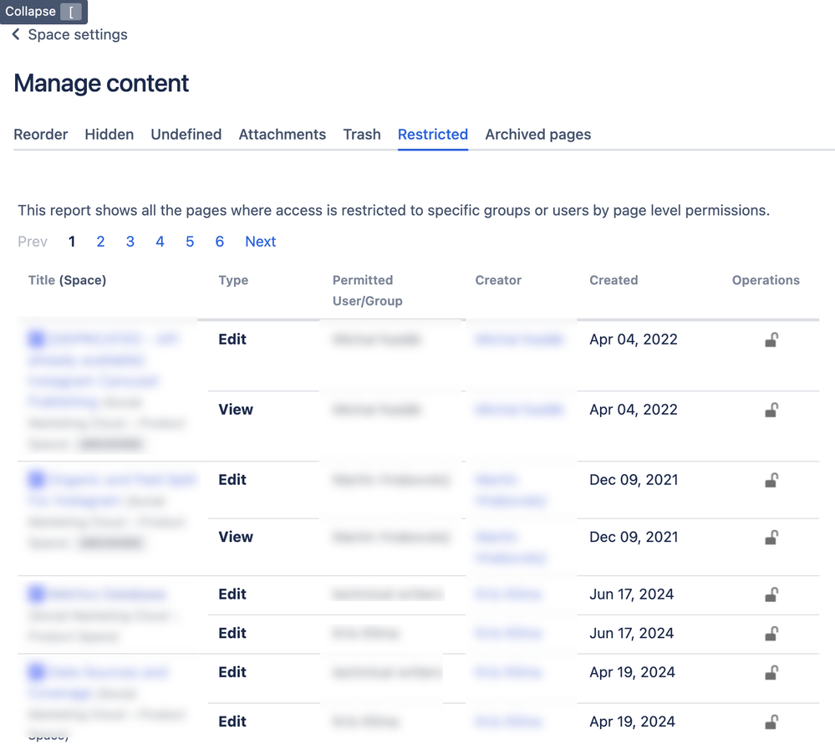
Task: Click the back chevron beside Space settings
Action: coord(16,34)
